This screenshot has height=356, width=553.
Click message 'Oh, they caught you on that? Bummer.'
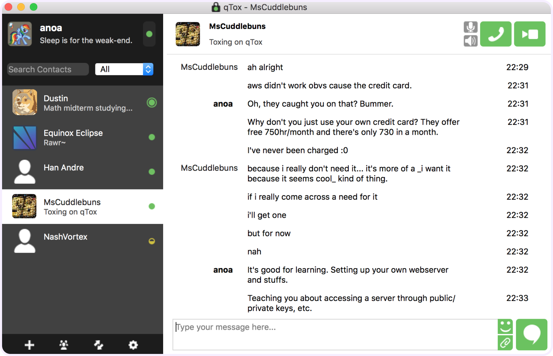tap(320, 104)
